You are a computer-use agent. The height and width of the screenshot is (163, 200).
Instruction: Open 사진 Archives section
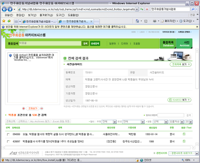[x=184, y=44]
